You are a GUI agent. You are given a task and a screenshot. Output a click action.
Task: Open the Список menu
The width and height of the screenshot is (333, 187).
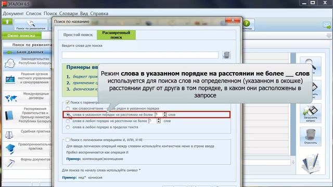click(x=33, y=14)
